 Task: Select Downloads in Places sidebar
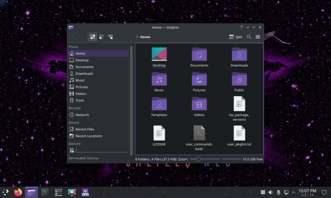point(98,74)
